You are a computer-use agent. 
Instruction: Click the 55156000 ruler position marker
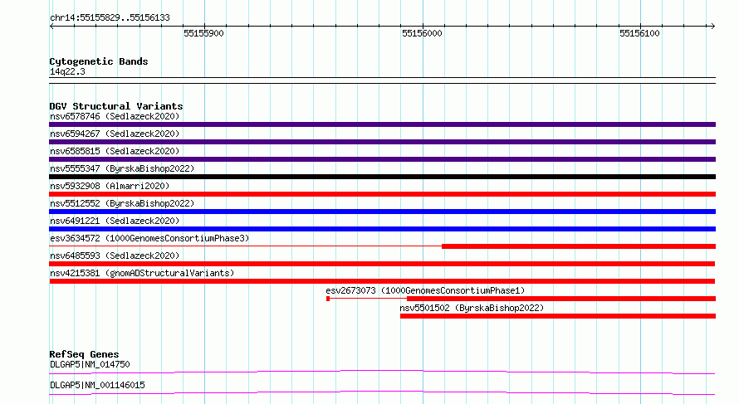(x=423, y=33)
